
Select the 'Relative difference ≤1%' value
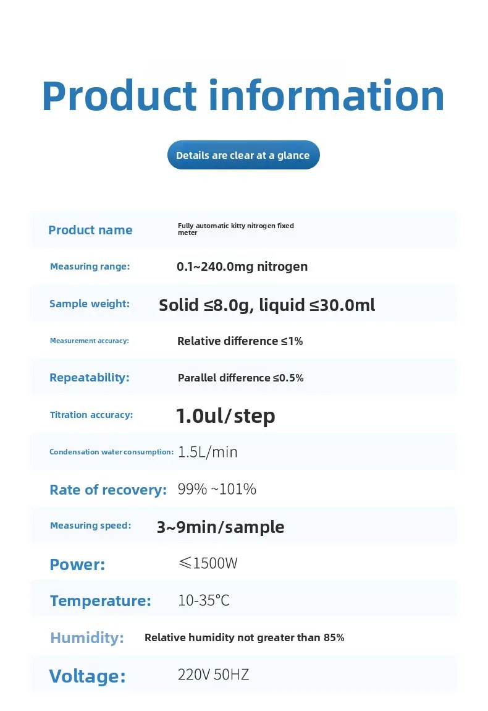click(240, 341)
